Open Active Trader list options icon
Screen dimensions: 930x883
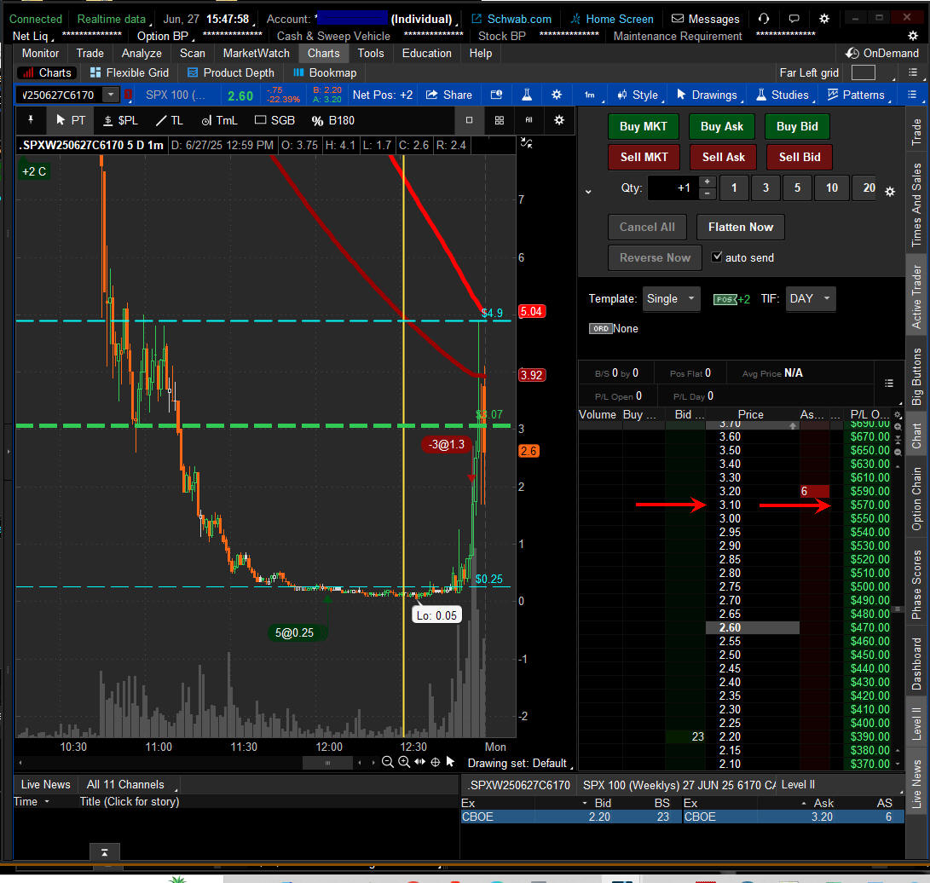(x=888, y=383)
